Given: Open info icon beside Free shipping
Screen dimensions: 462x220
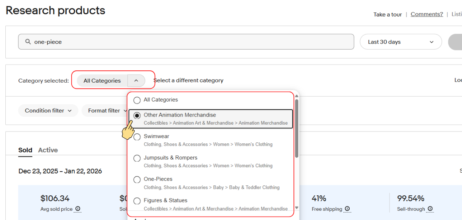Looking at the screenshot, I should [x=347, y=209].
